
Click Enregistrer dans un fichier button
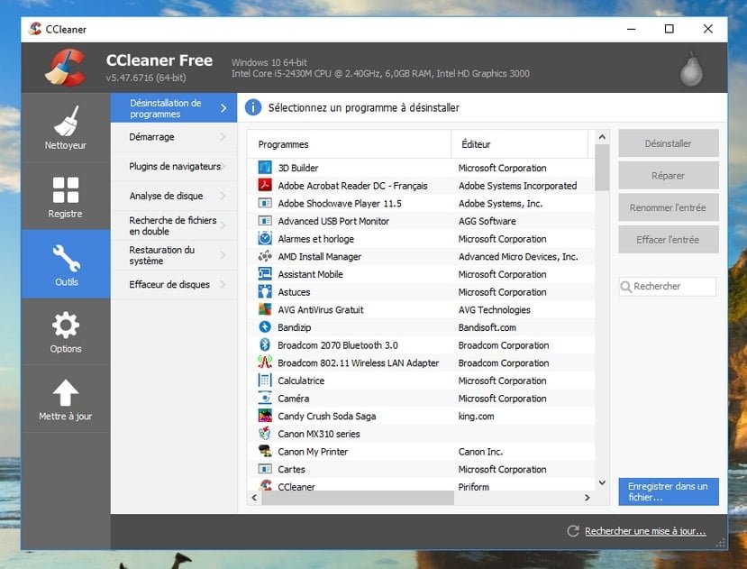click(669, 491)
